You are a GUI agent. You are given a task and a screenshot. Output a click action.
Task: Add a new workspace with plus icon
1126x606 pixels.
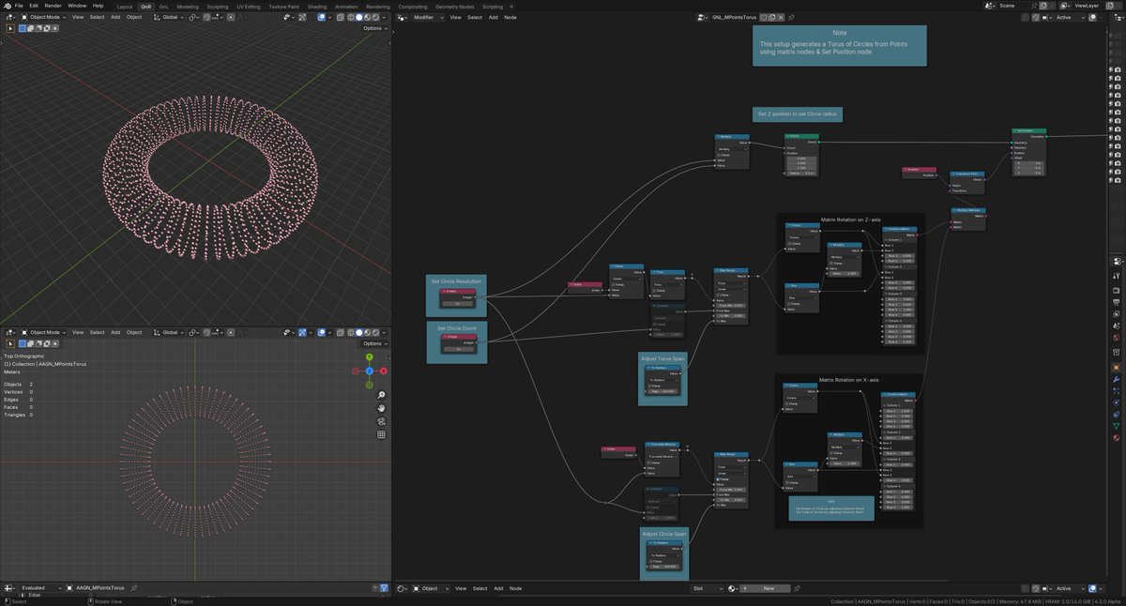[511, 6]
